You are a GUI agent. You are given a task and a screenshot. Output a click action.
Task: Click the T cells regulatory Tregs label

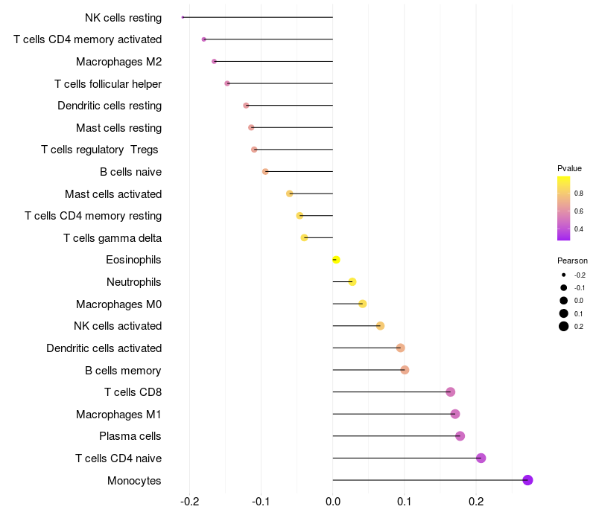pyautogui.click(x=100, y=150)
